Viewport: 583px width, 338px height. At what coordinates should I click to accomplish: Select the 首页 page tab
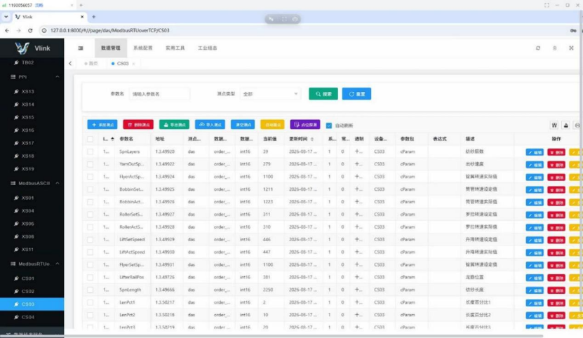[91, 64]
